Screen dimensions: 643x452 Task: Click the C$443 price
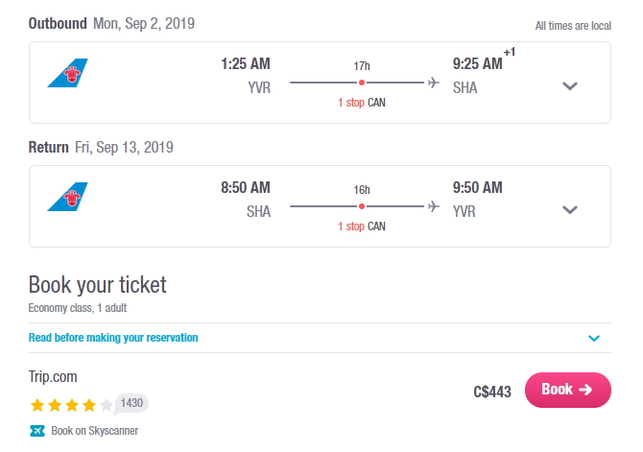[x=492, y=392]
